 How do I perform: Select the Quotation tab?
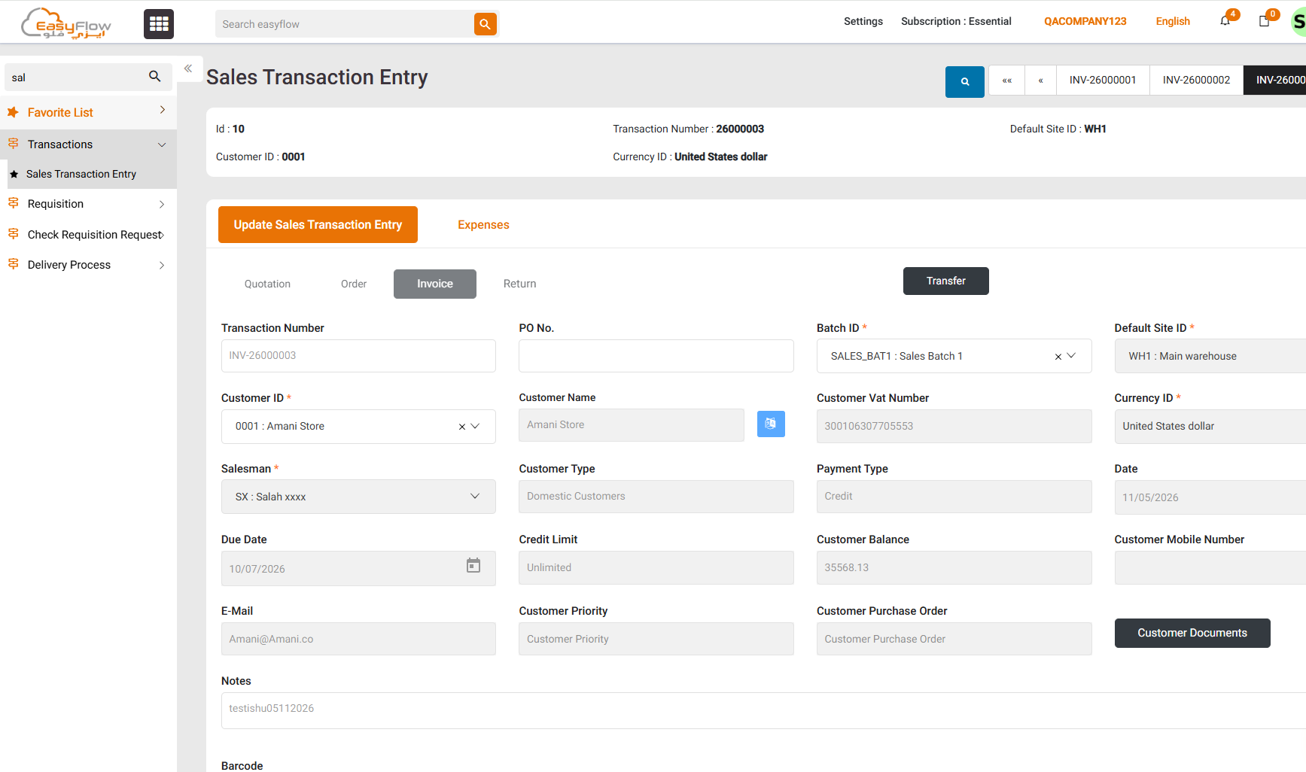pyautogui.click(x=267, y=284)
